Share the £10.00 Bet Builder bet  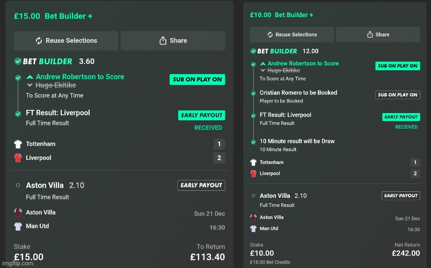378,35
